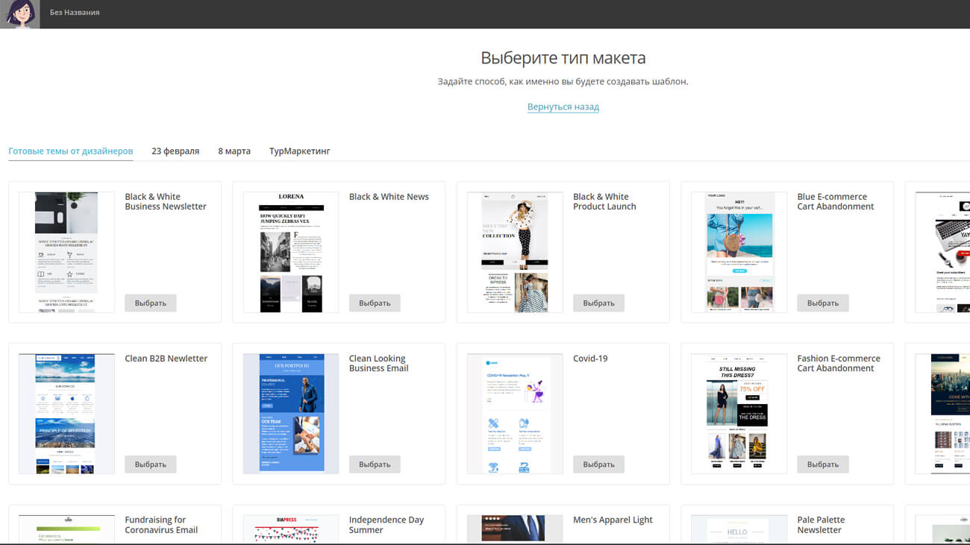The height and width of the screenshot is (545, 970).
Task: Click the 'Вернуться назад' link
Action: tap(563, 107)
